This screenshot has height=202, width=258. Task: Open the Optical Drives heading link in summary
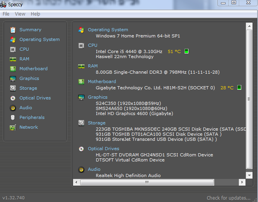[x=104, y=149]
